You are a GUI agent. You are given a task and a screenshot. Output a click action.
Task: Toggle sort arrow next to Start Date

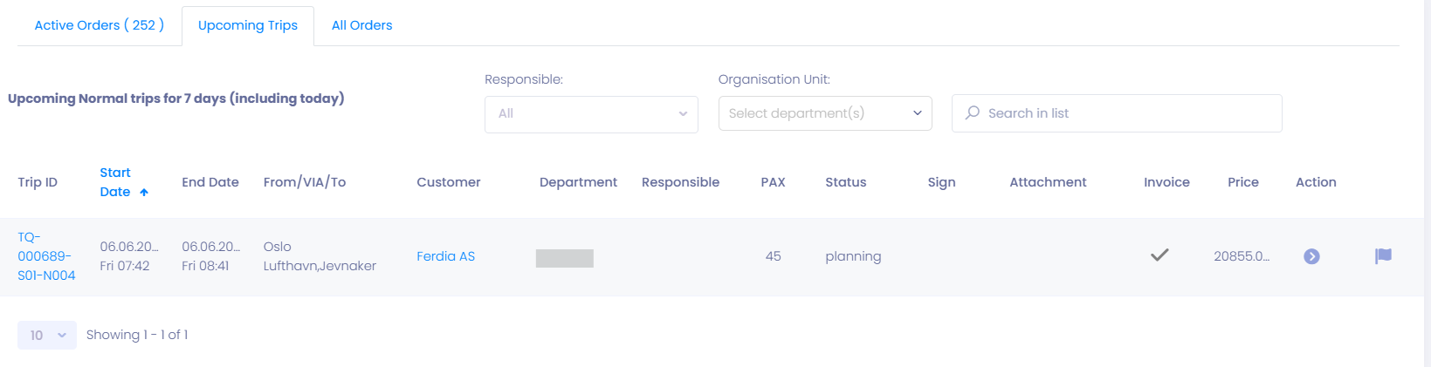point(144,193)
